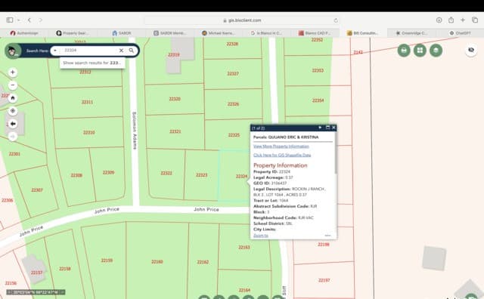
Task: Click the map coordinates readout at bottom left
Action: pos(36,292)
